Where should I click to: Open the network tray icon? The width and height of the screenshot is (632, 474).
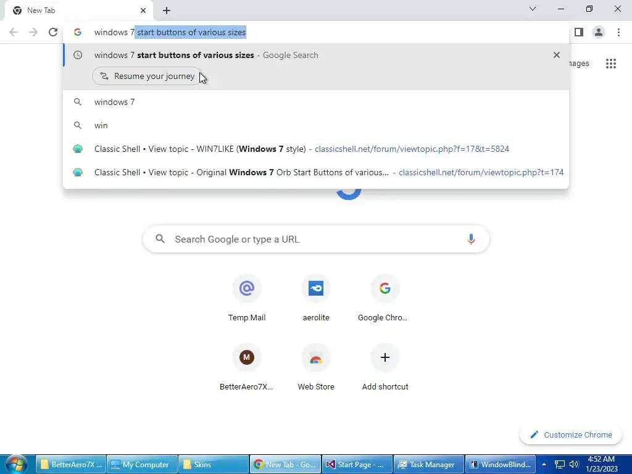click(559, 464)
